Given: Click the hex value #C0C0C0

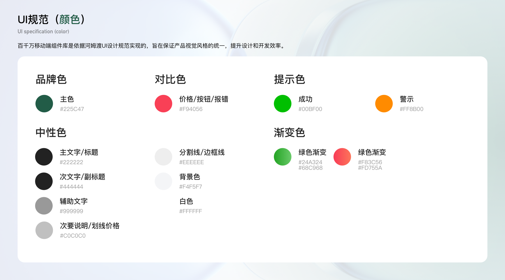Looking at the screenshot, I should pyautogui.click(x=73, y=235).
